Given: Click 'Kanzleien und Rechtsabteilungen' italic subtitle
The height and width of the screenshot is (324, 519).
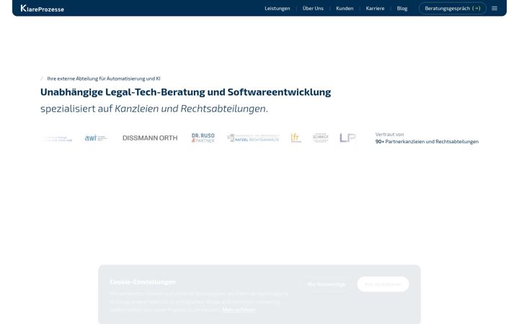Looking at the screenshot, I should point(190,109).
